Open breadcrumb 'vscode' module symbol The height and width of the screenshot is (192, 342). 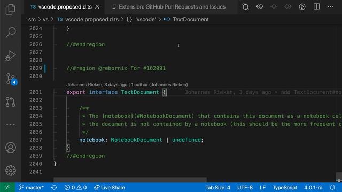coord(141,19)
